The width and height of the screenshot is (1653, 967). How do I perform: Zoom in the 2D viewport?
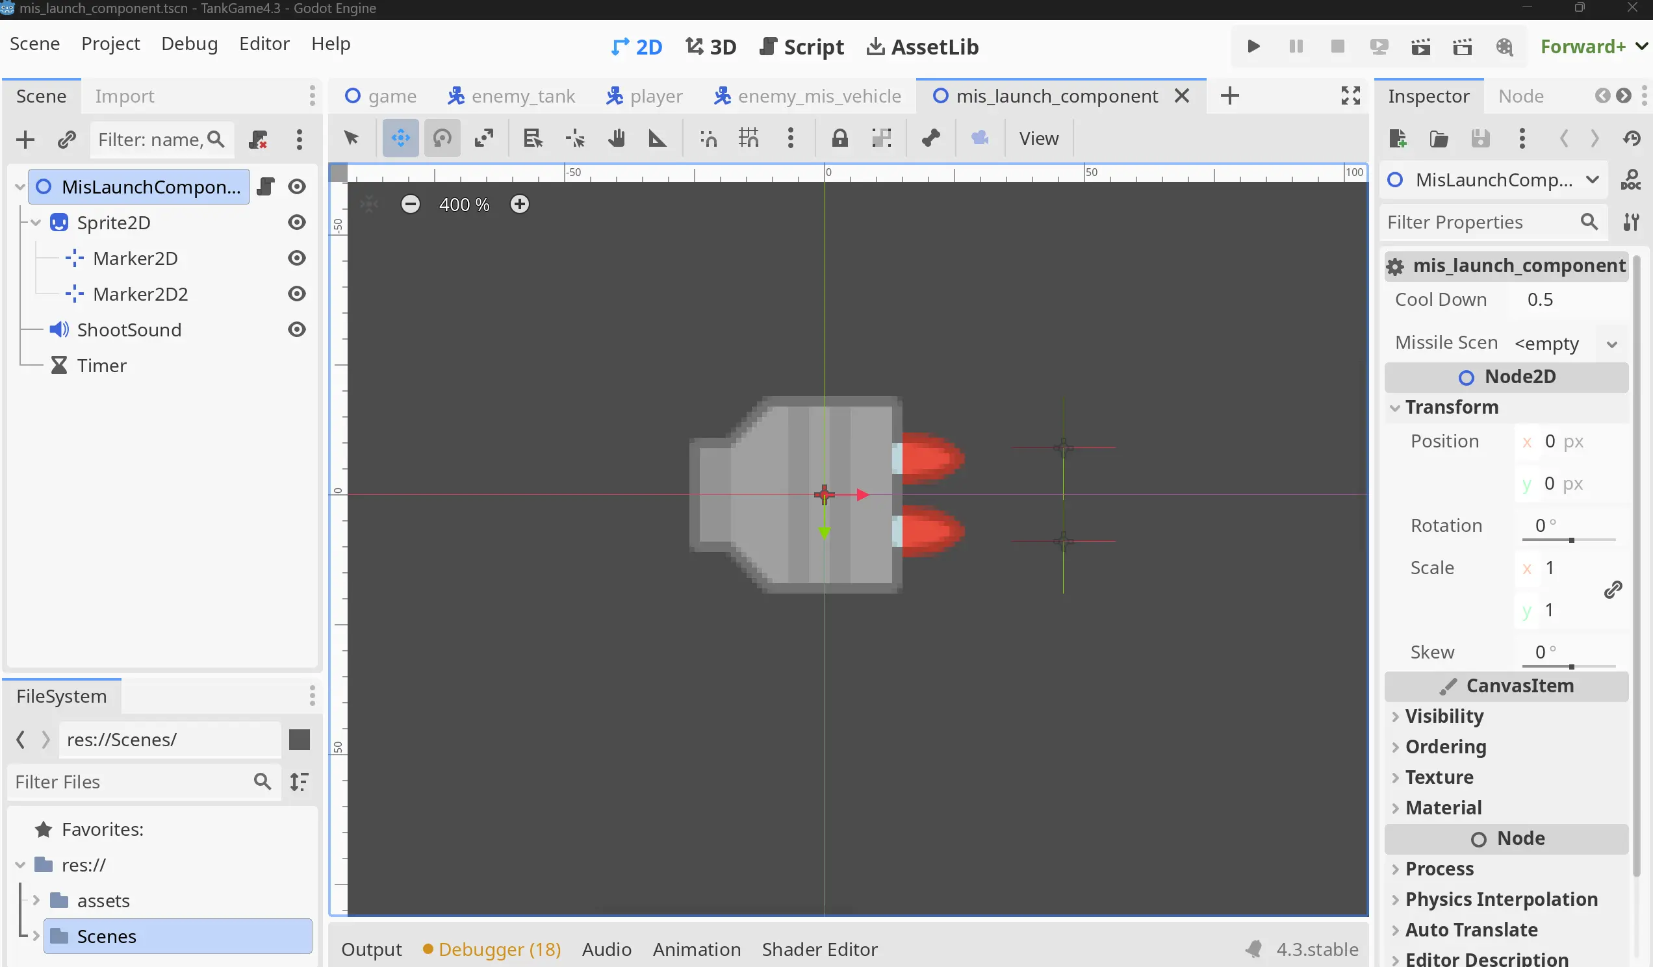coord(520,205)
